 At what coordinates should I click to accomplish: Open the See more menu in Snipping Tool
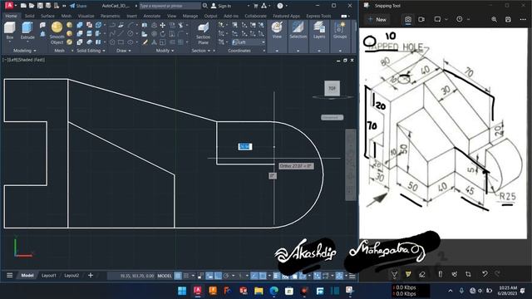[523, 19]
